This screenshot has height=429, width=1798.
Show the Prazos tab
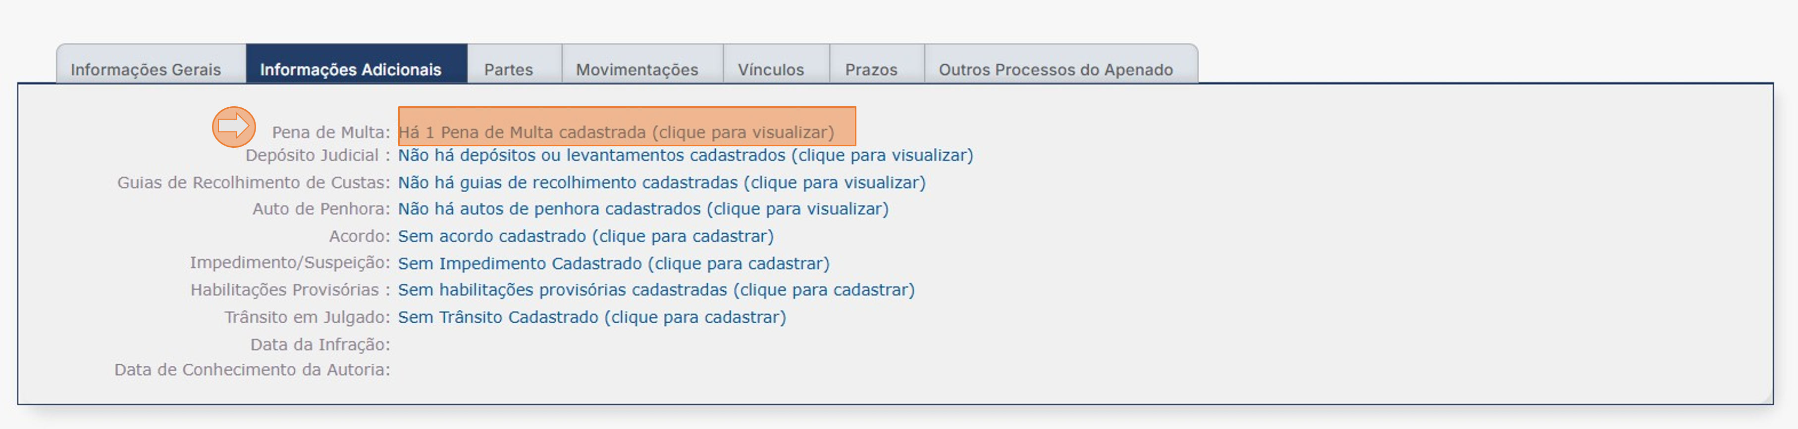point(871,69)
